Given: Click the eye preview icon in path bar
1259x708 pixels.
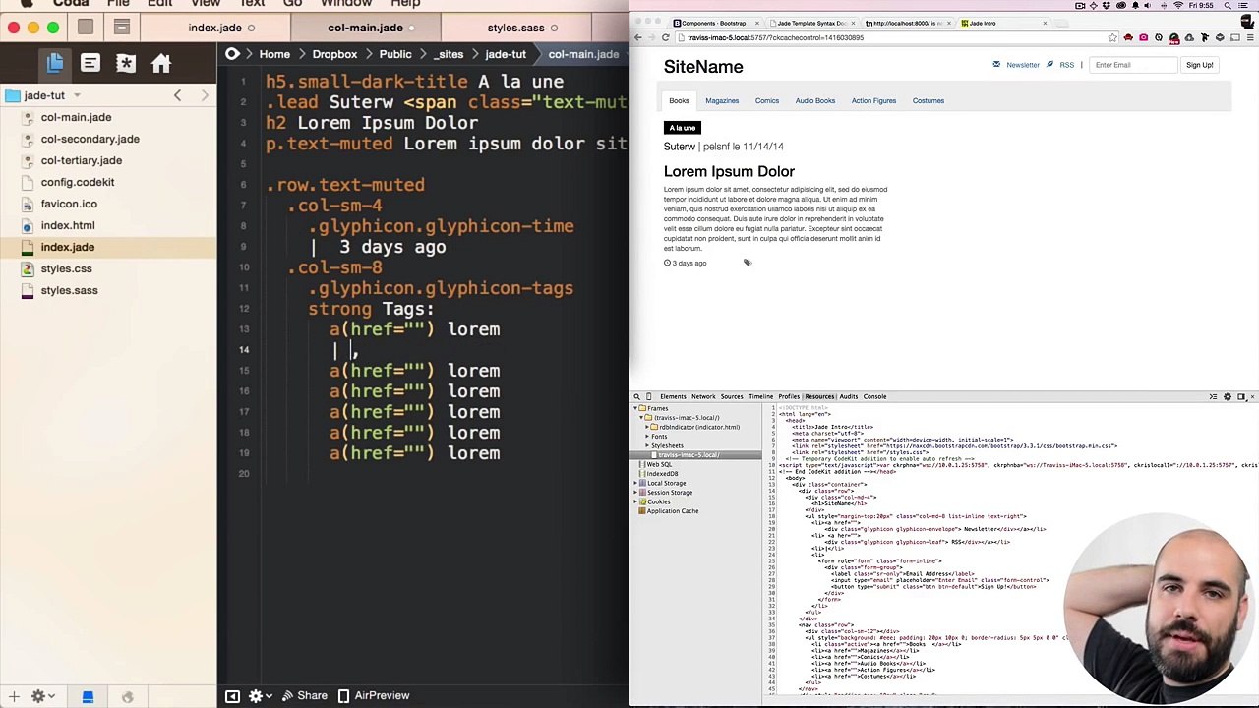Looking at the screenshot, I should pos(232,54).
